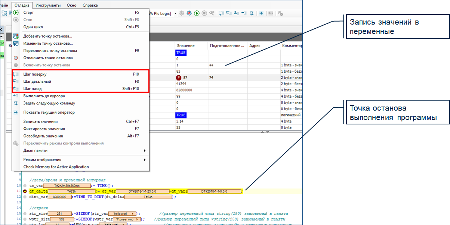This screenshot has height=225, width=450.
Task: Click the wrench icon in the toolbar
Action: 212,13
